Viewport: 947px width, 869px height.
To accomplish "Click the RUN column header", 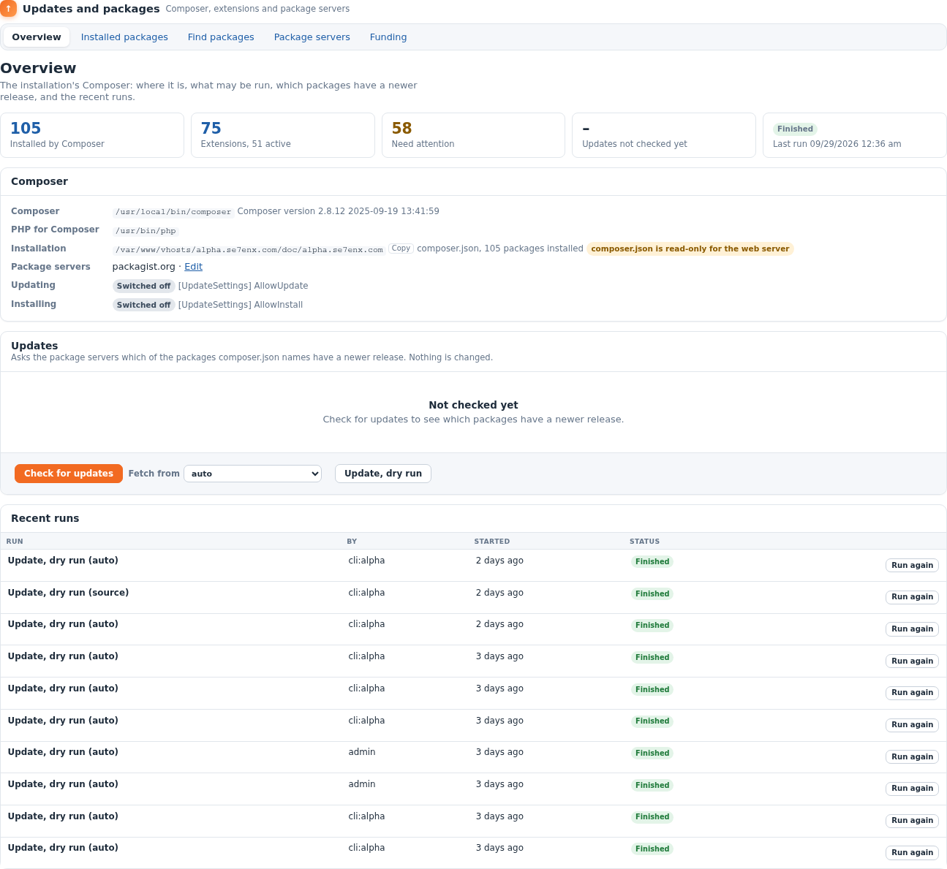I will click(15, 542).
